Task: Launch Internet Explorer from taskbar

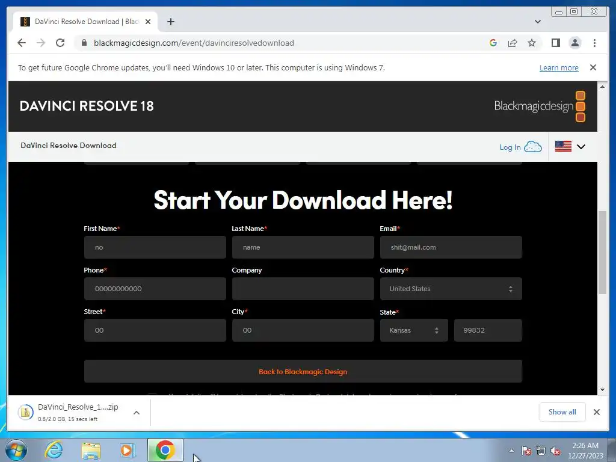Action: (x=54, y=450)
